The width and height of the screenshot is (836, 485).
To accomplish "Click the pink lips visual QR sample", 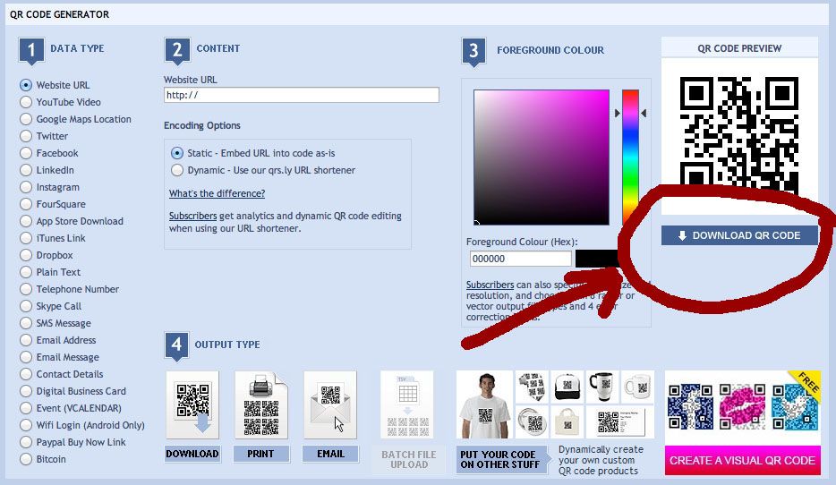I will click(743, 407).
